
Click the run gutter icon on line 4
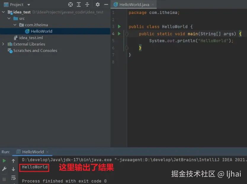[x=119, y=33]
